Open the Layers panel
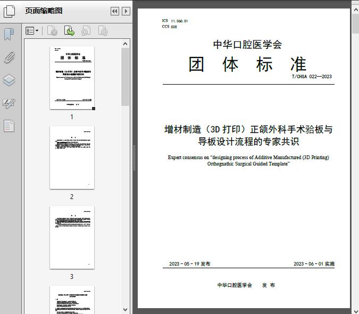Viewport: 359px width, 314px height. [9, 80]
